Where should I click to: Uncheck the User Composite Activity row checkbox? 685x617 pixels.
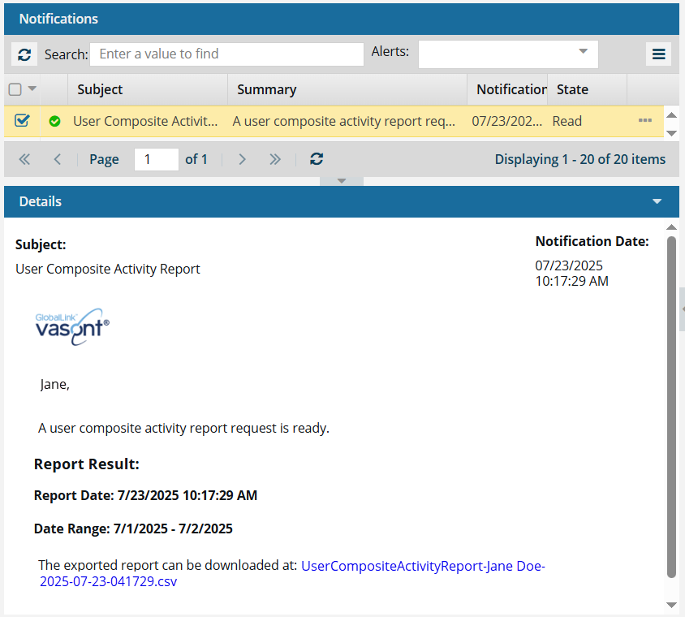click(x=22, y=121)
